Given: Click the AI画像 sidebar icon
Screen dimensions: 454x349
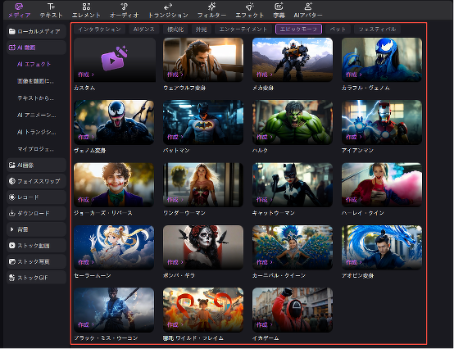Looking at the screenshot, I should 11,165.
